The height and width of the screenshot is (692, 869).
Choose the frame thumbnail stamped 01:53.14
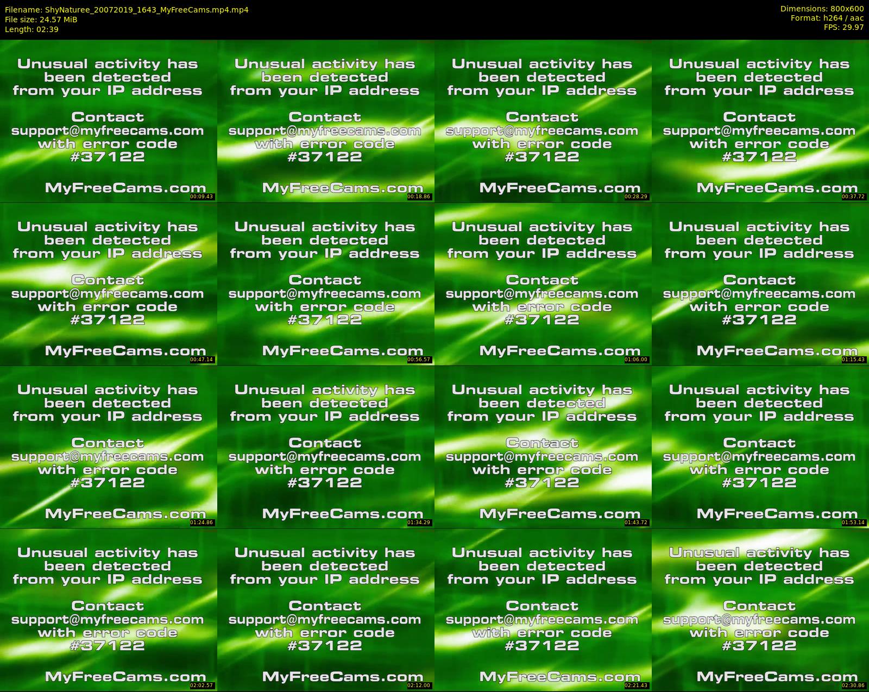point(760,446)
